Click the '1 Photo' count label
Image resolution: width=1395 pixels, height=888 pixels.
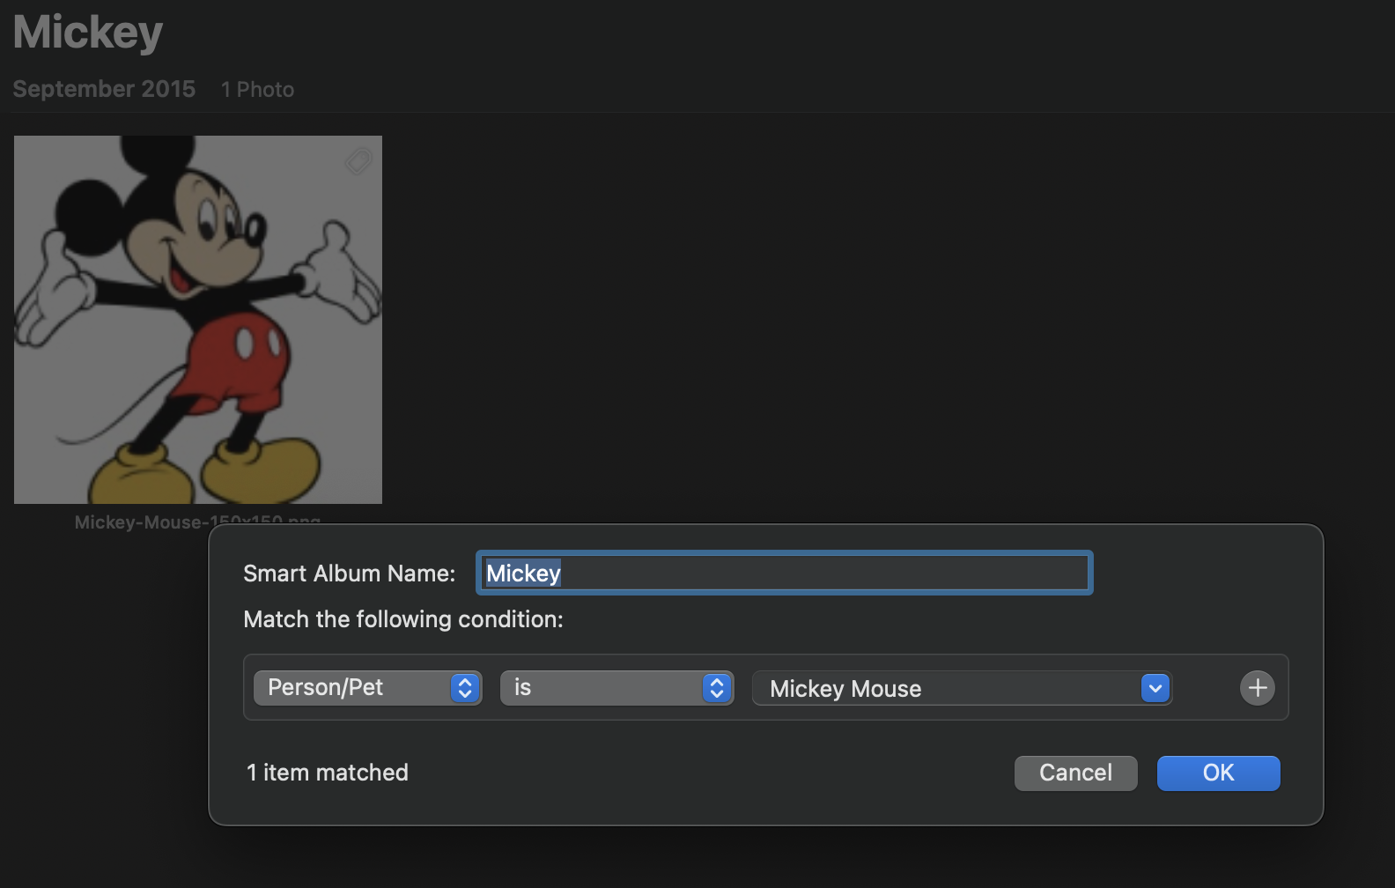(257, 90)
